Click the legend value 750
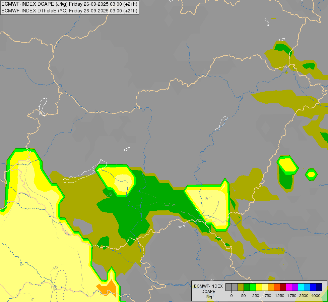 (268, 296)
